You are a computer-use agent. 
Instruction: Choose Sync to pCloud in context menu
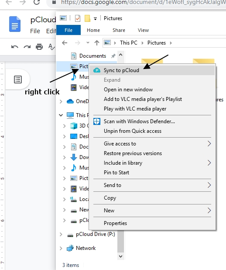[152, 70]
